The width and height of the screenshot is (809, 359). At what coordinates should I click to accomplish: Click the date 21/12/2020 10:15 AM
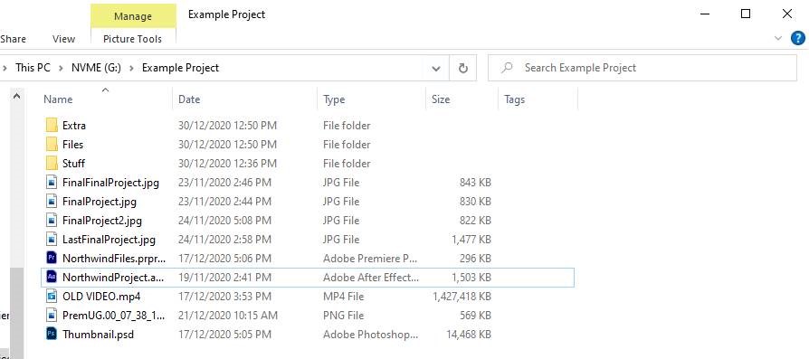pos(227,316)
